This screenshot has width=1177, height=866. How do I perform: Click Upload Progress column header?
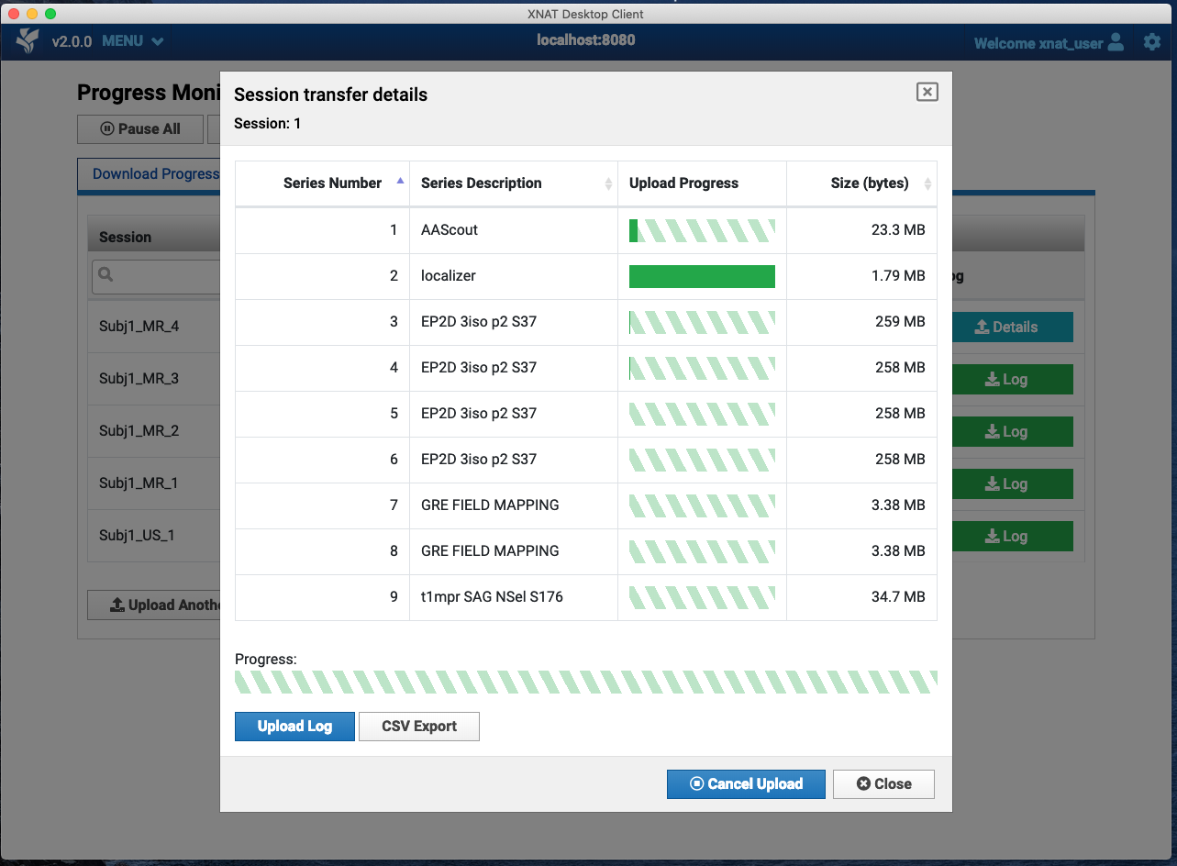point(683,183)
